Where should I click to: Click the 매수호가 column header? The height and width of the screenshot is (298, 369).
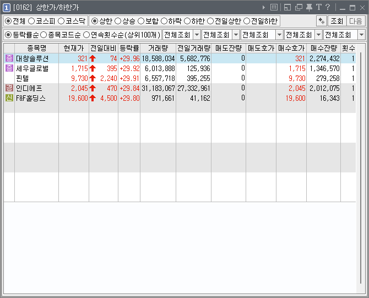[291, 48]
